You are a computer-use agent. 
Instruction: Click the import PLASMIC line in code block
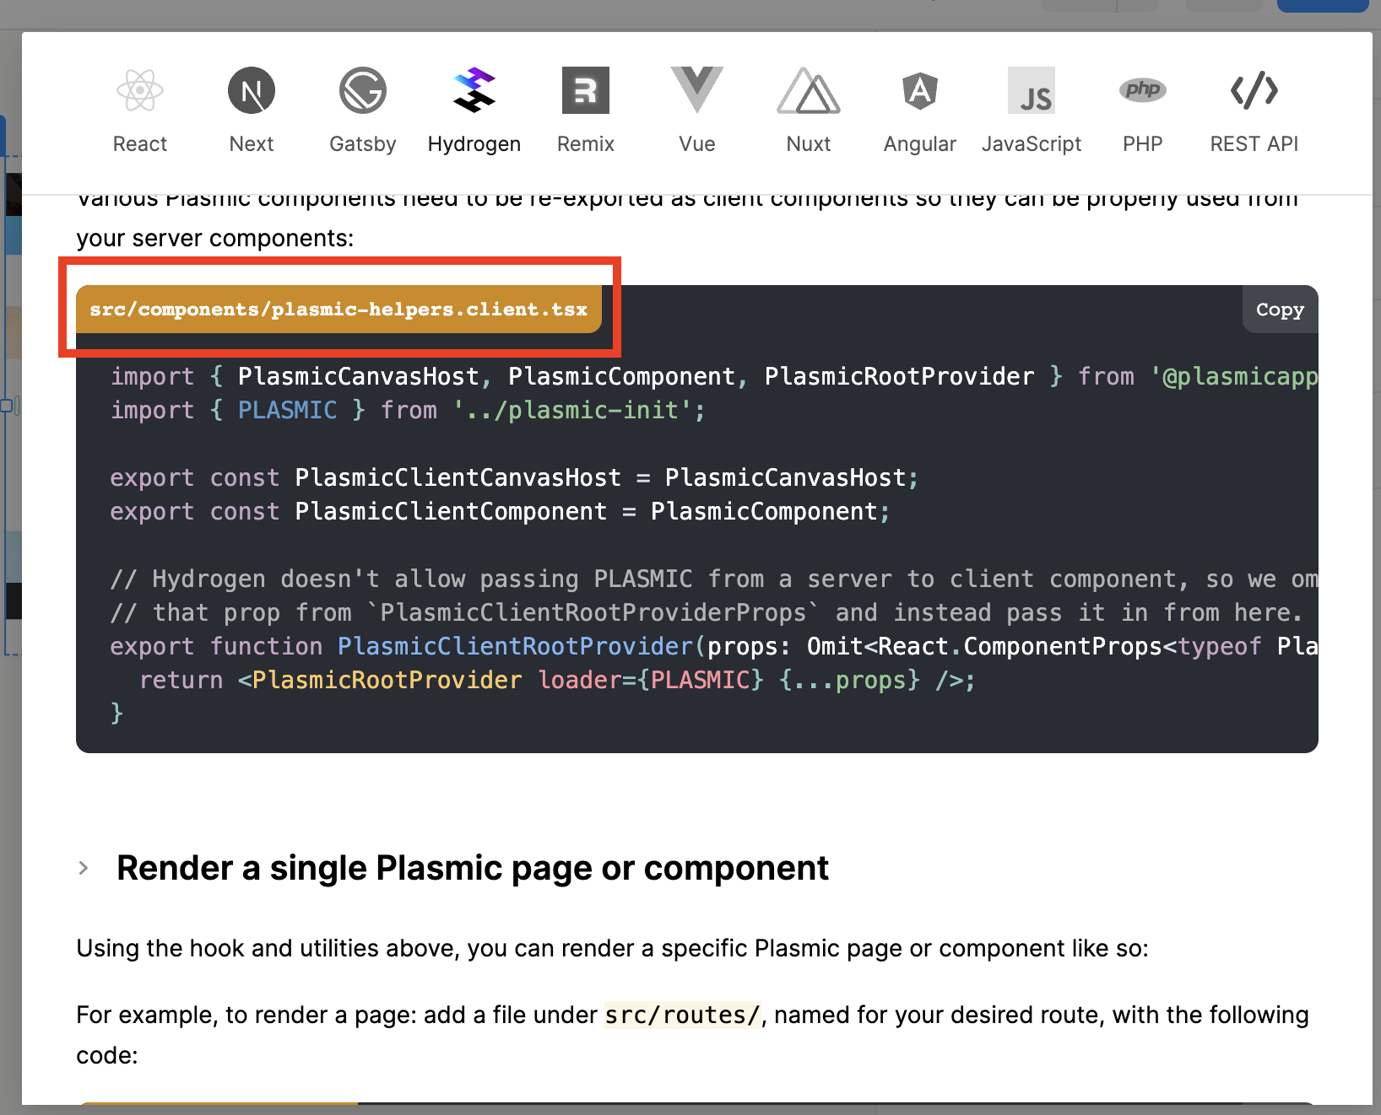408,410
